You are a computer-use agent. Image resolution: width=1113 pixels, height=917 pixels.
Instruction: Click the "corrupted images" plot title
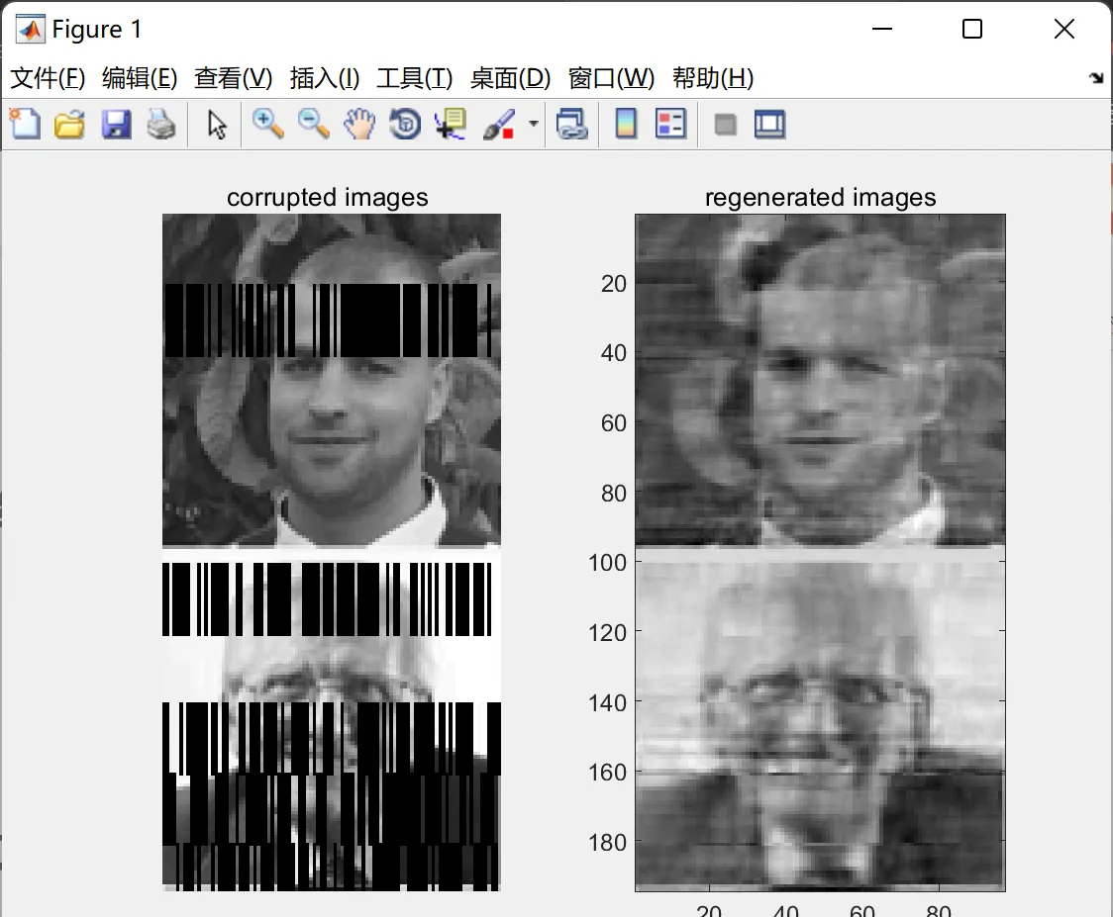coord(327,197)
